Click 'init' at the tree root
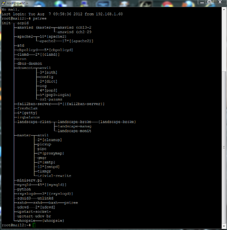227x230 pixels. pos(6,23)
